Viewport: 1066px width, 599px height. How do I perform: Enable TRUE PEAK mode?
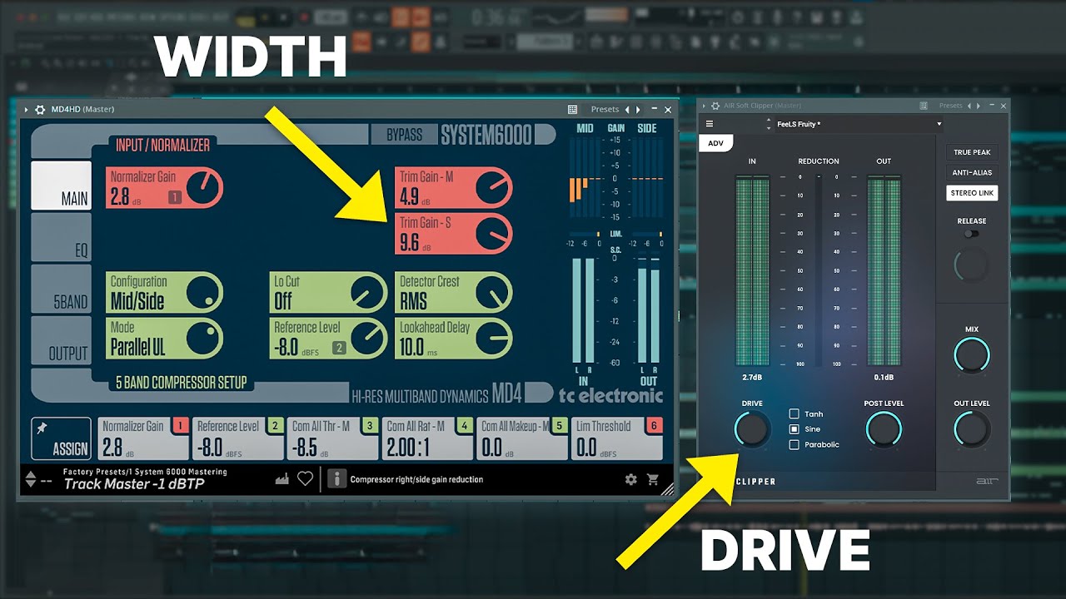click(972, 152)
